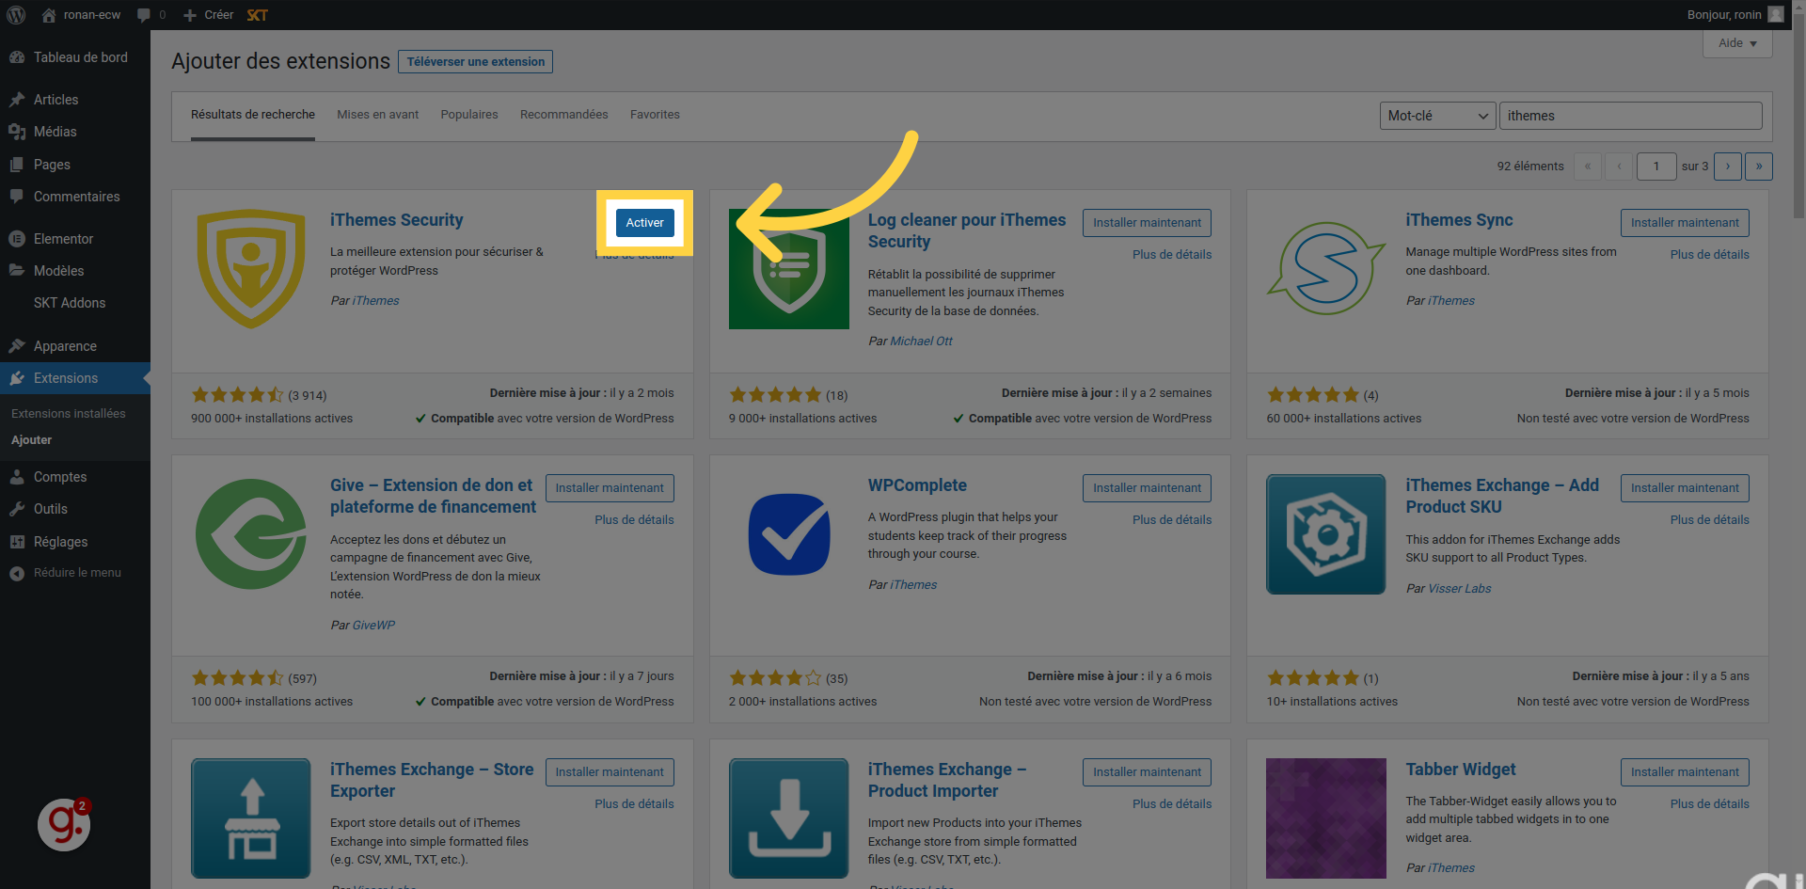Open author link GiveWP
This screenshot has height=889, width=1806.
tap(373, 626)
